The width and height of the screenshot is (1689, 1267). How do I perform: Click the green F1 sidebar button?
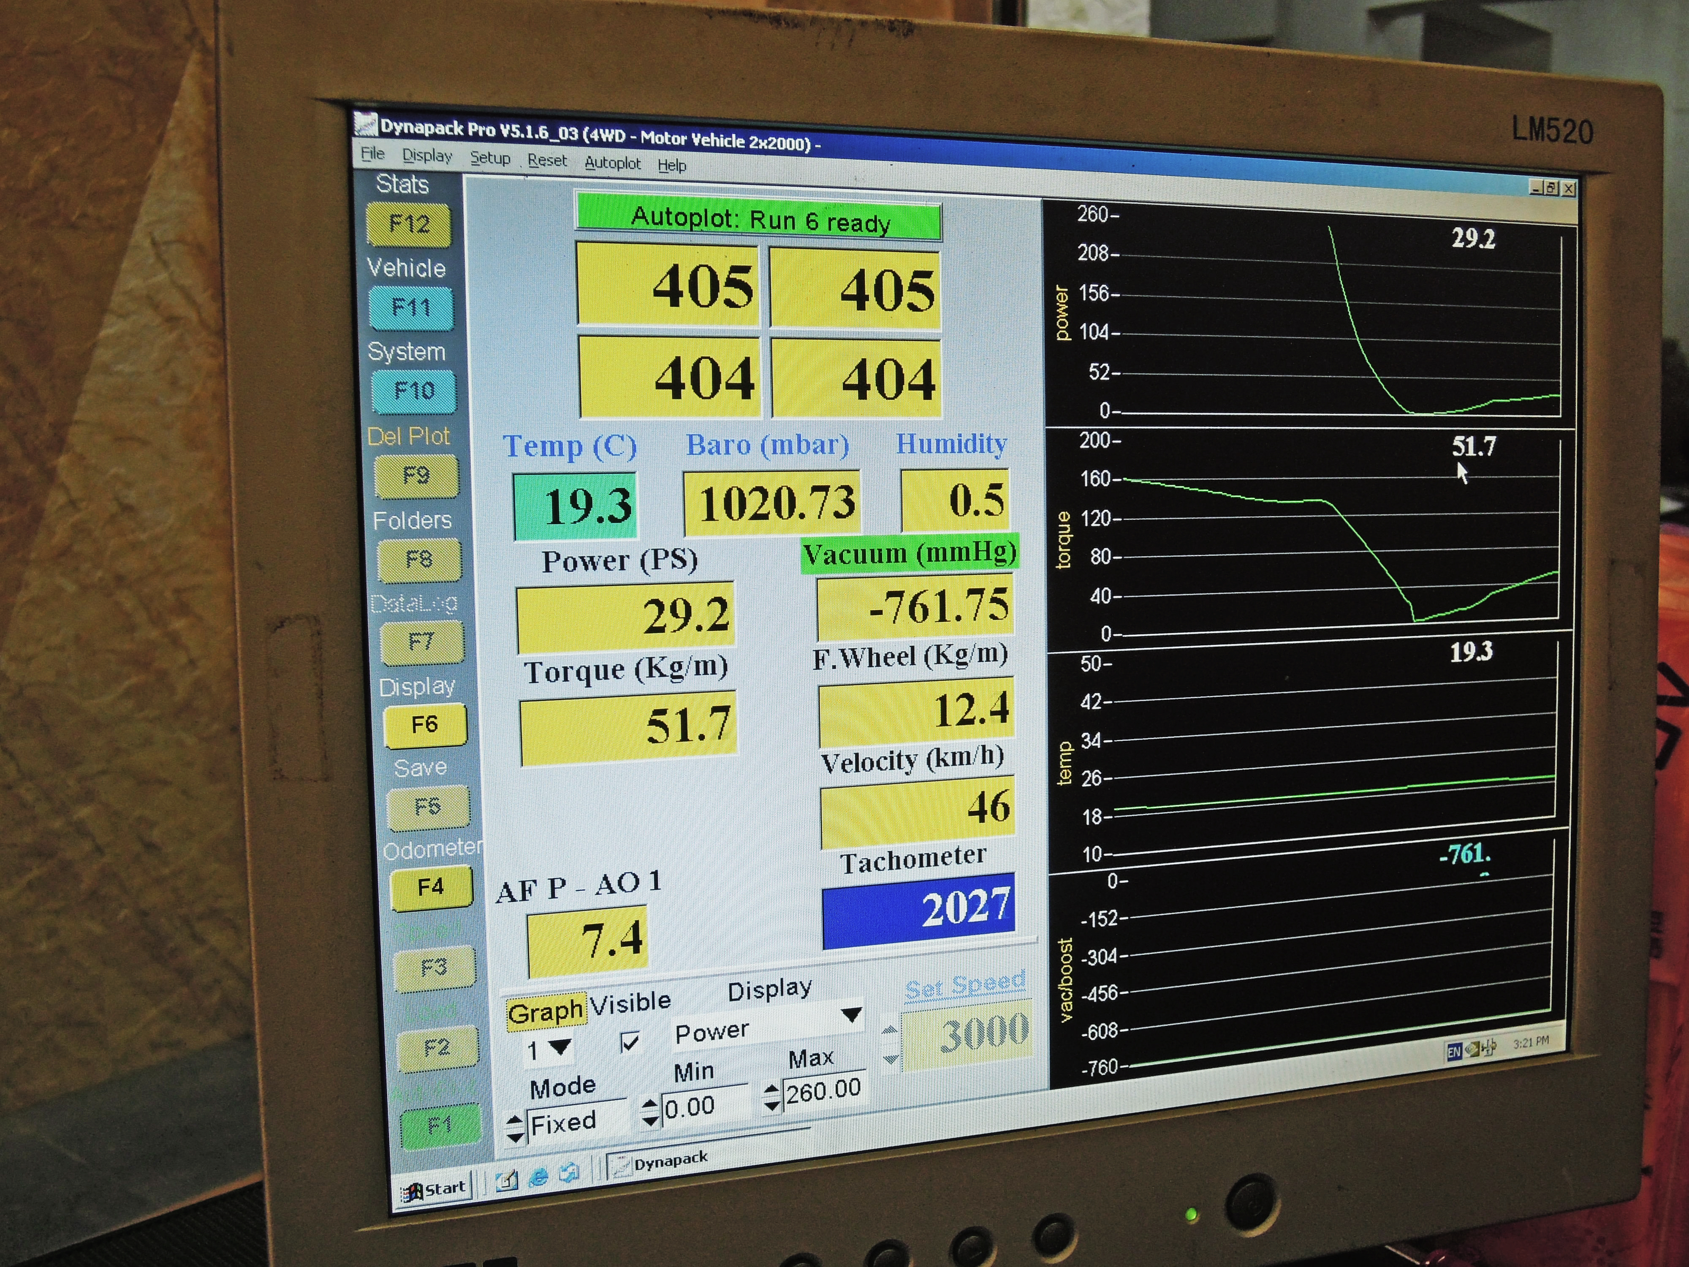point(440,1126)
